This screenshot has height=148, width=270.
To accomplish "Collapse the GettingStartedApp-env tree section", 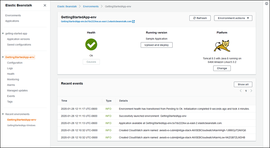I will pos(3,57).
